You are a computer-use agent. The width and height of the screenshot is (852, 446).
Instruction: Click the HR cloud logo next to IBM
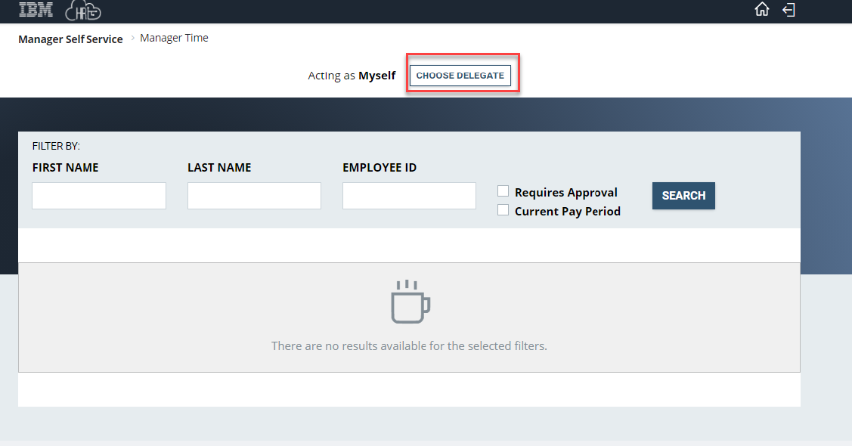pos(83,11)
